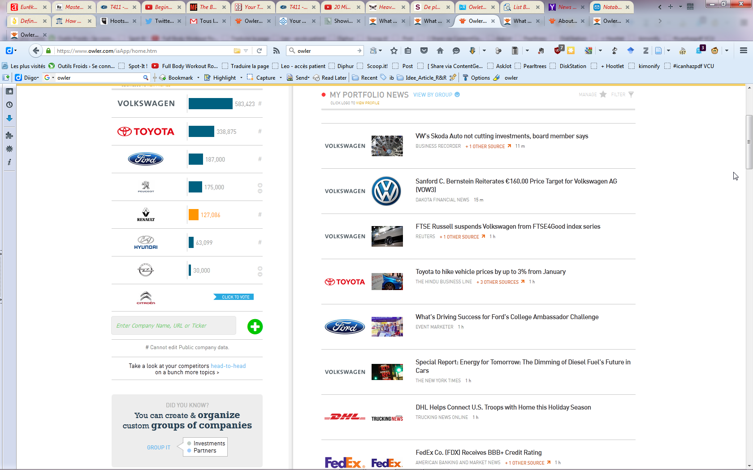Screen dimensions: 753x470
Task: Open Ford logo in competitor list
Action: coord(146,159)
